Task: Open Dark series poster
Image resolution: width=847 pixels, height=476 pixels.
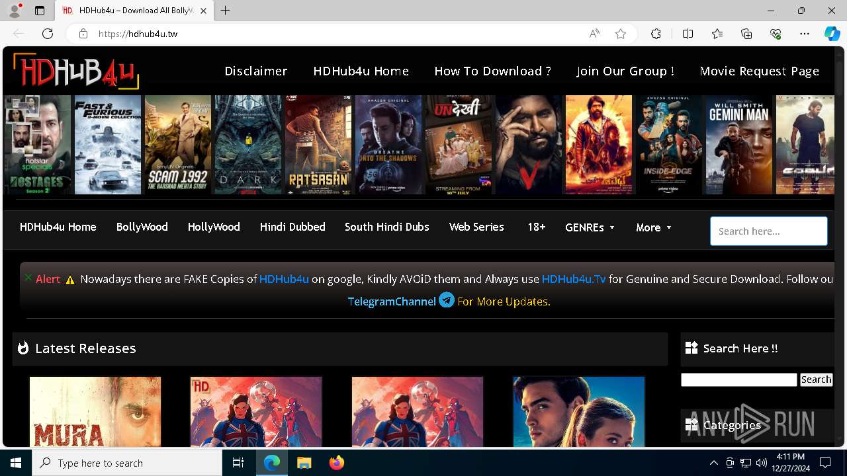Action: pyautogui.click(x=248, y=145)
